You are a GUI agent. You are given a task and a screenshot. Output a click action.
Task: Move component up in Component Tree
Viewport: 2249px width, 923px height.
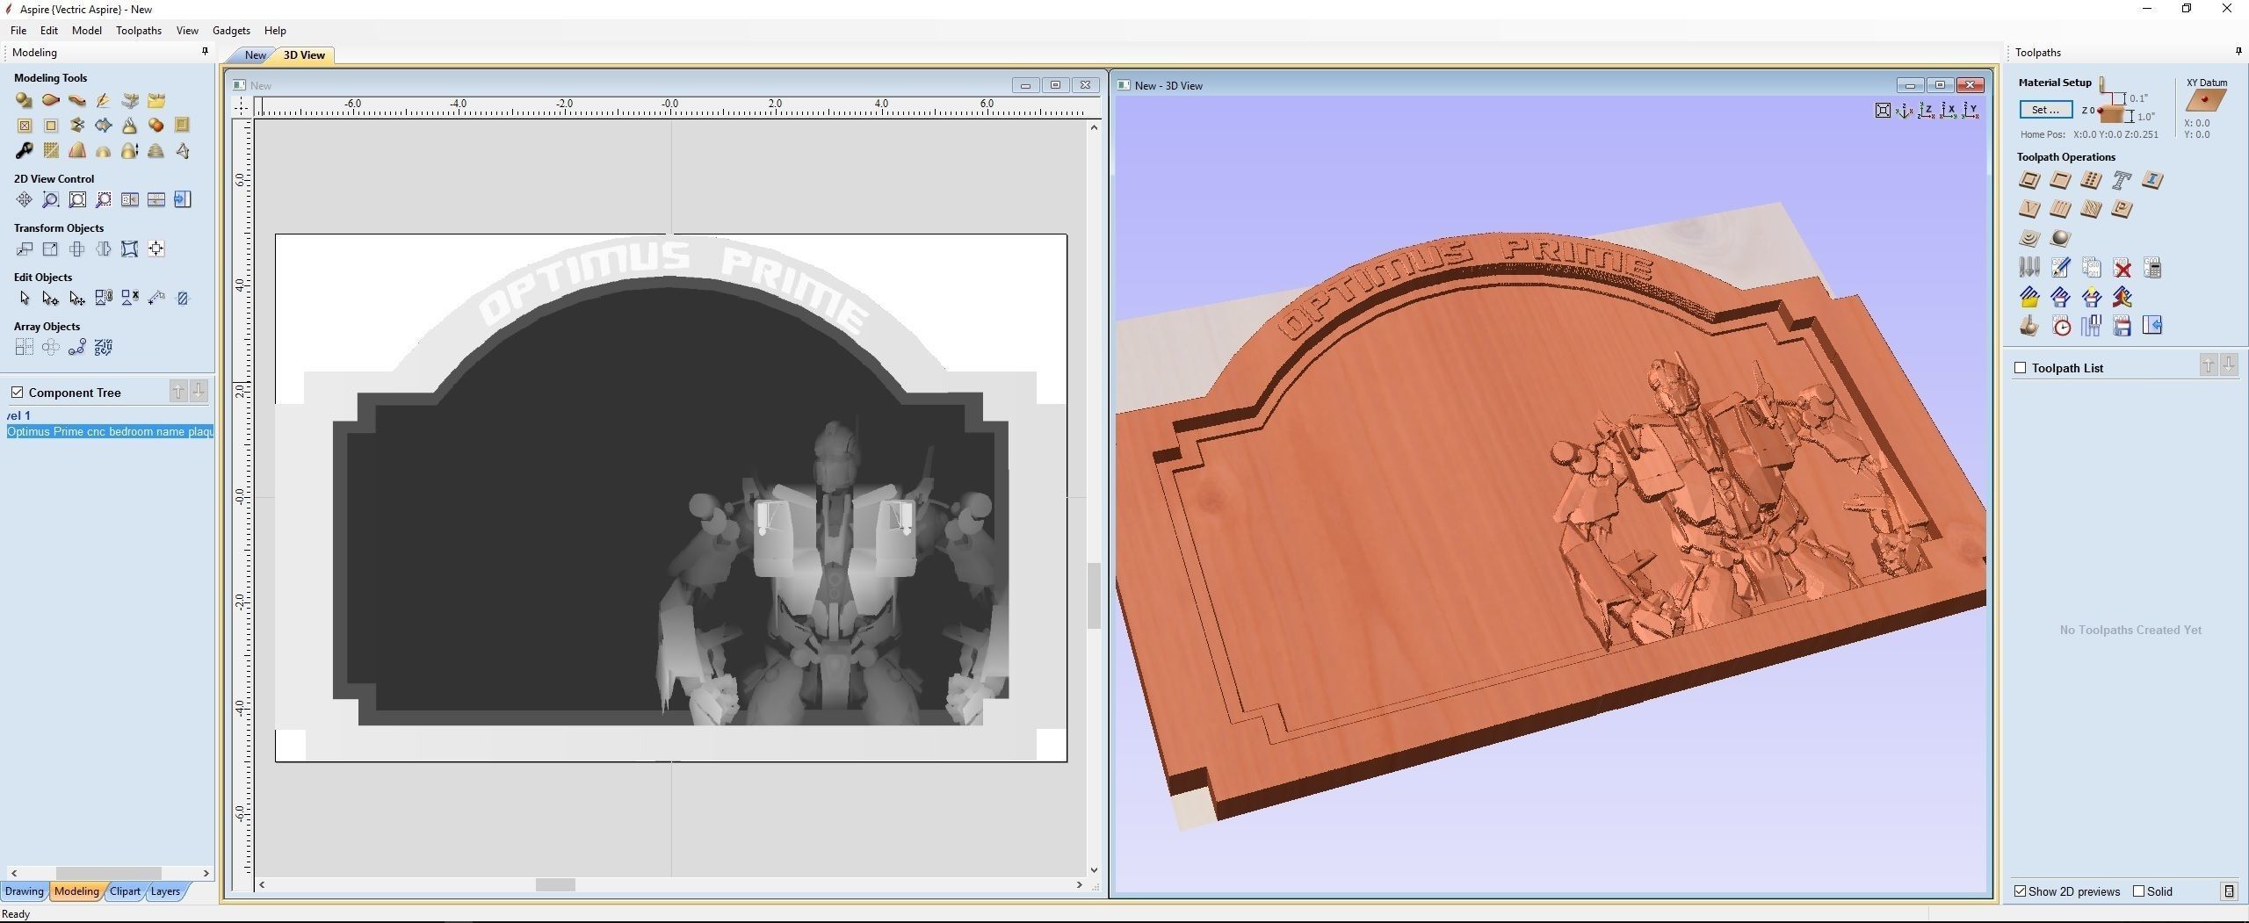tap(178, 392)
